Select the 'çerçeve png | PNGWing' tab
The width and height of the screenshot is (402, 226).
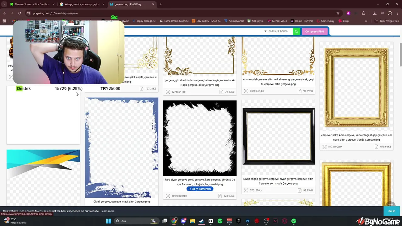(x=132, y=4)
